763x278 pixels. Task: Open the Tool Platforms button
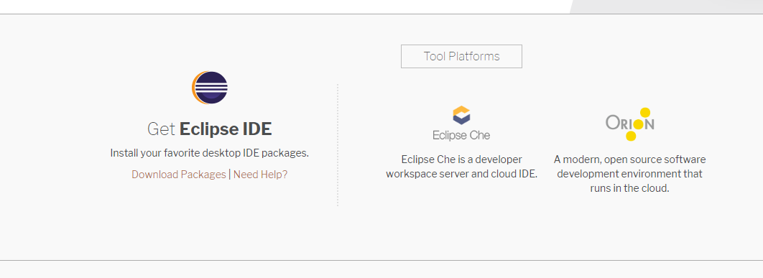(x=461, y=57)
